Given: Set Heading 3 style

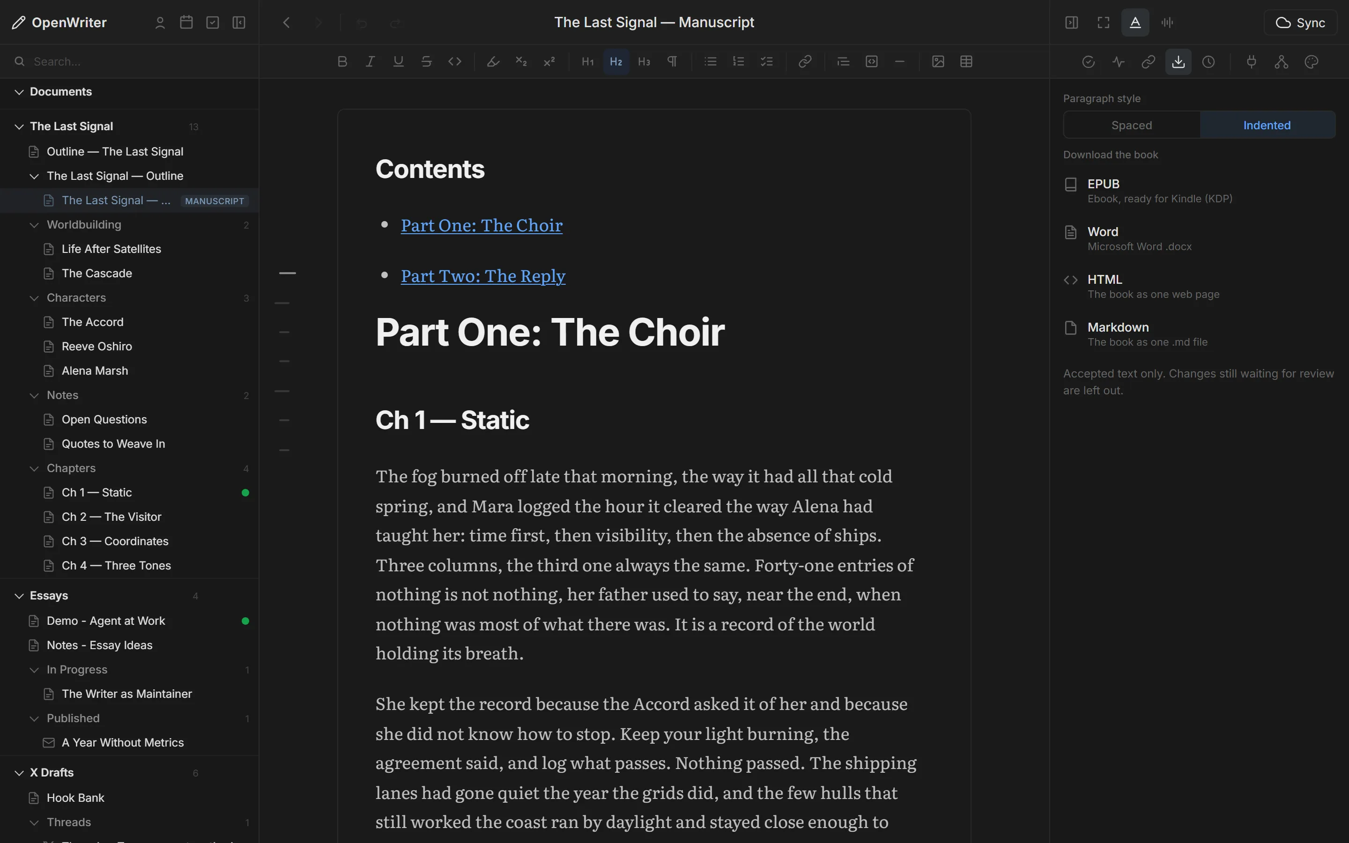Looking at the screenshot, I should [x=644, y=61].
